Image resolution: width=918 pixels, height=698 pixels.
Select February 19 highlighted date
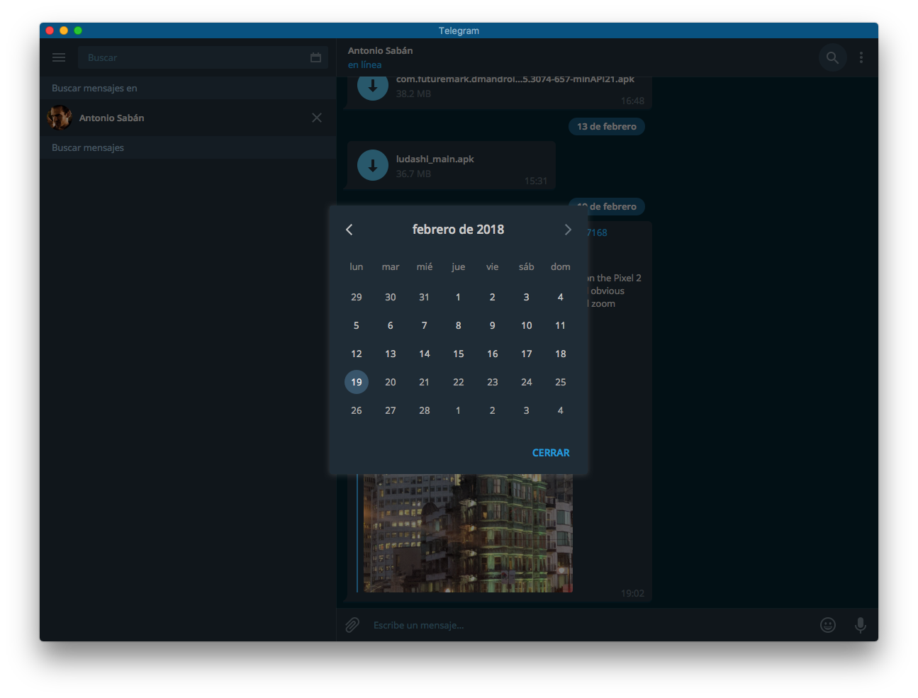click(x=357, y=382)
